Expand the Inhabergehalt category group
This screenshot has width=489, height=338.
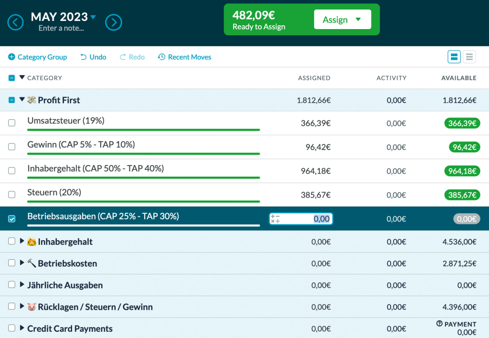(22, 242)
